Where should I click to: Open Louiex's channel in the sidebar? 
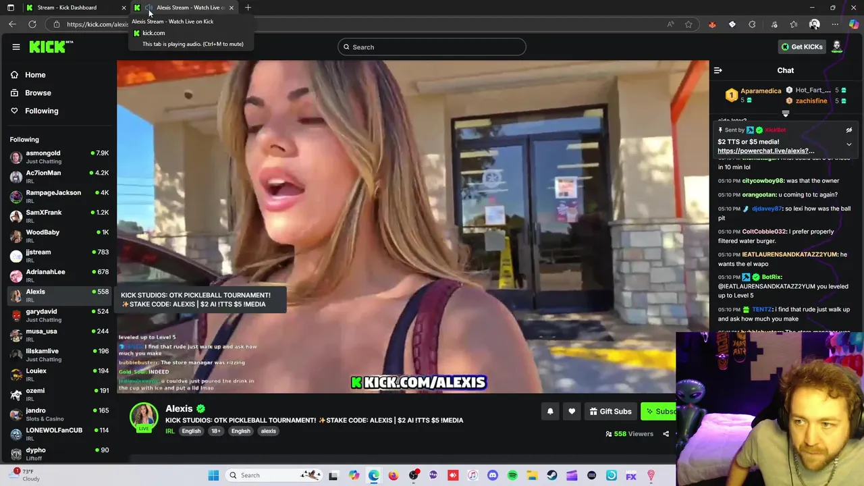(x=59, y=375)
